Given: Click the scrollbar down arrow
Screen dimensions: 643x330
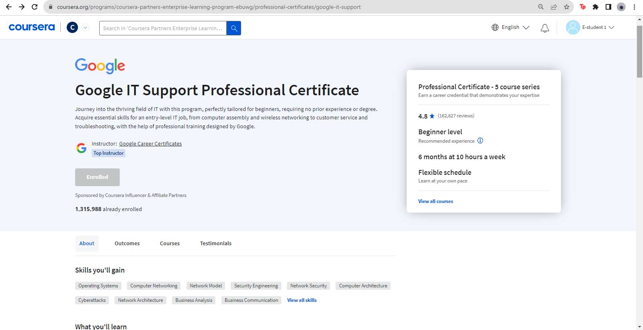Looking at the screenshot, I should pyautogui.click(x=639, y=326).
